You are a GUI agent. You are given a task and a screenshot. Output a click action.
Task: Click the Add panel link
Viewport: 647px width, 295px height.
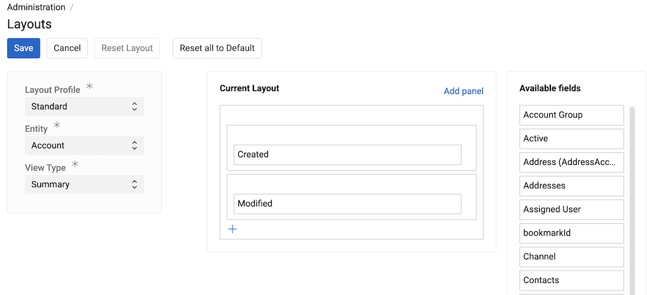(x=463, y=91)
